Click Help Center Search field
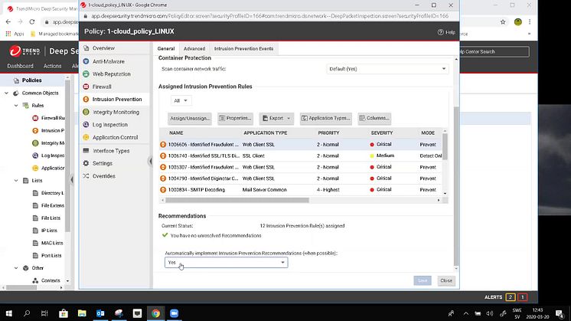Image resolution: width=571 pixels, height=321 pixels. click(493, 52)
